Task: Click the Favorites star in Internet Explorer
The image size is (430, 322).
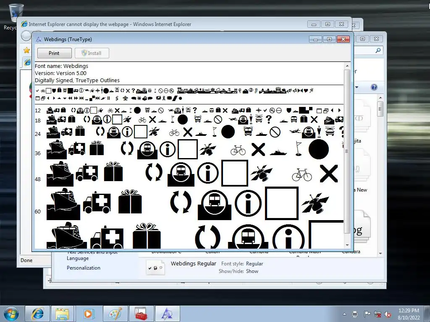Action: [26, 50]
